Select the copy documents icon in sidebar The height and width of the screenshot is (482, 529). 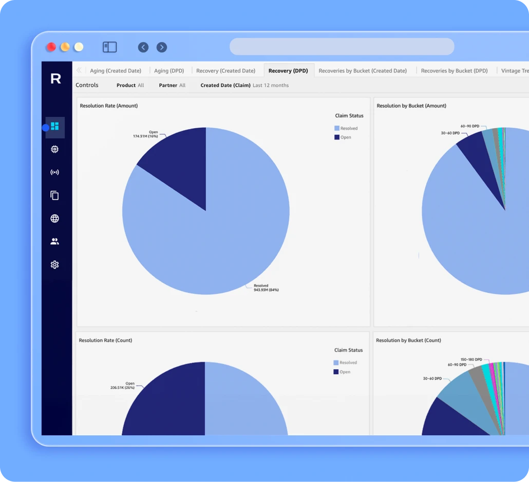[x=55, y=195]
